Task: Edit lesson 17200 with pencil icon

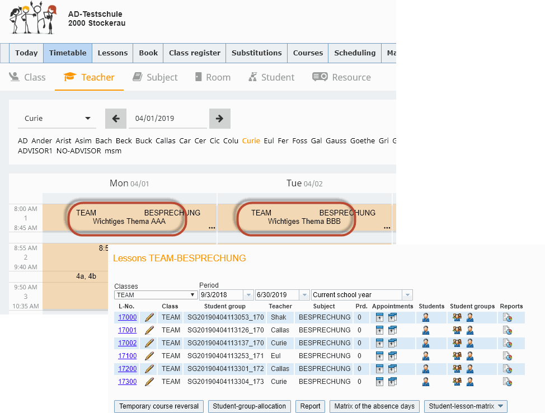Action: [x=149, y=369]
